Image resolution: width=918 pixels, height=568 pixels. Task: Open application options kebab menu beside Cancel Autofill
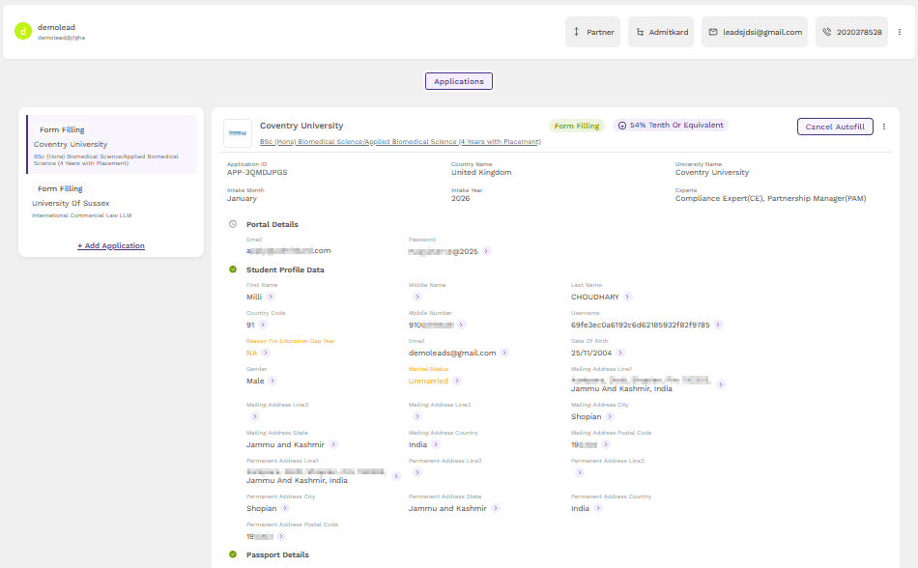coord(884,127)
